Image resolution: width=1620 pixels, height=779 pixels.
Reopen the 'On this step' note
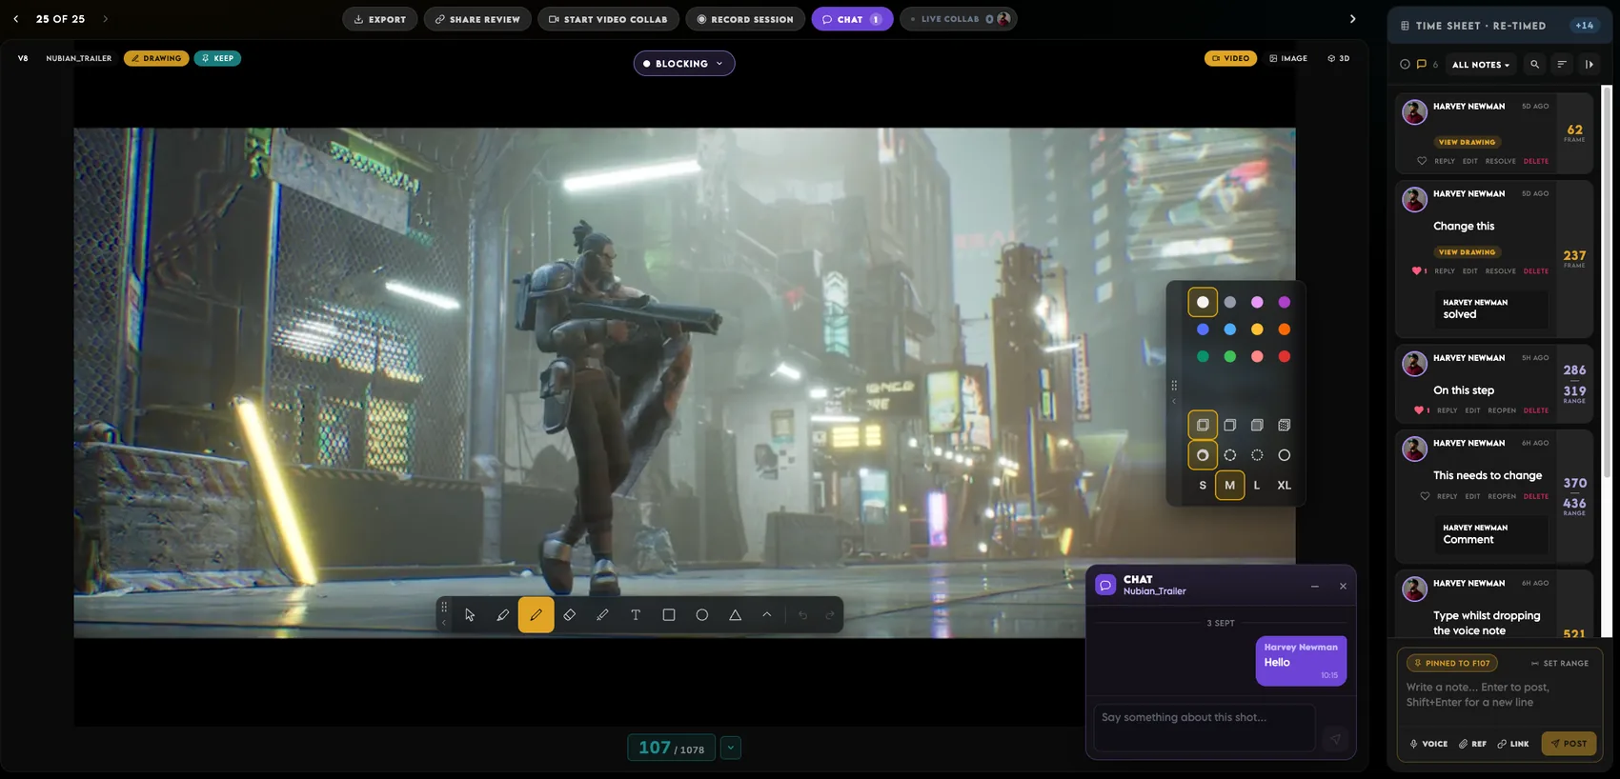coord(1502,410)
